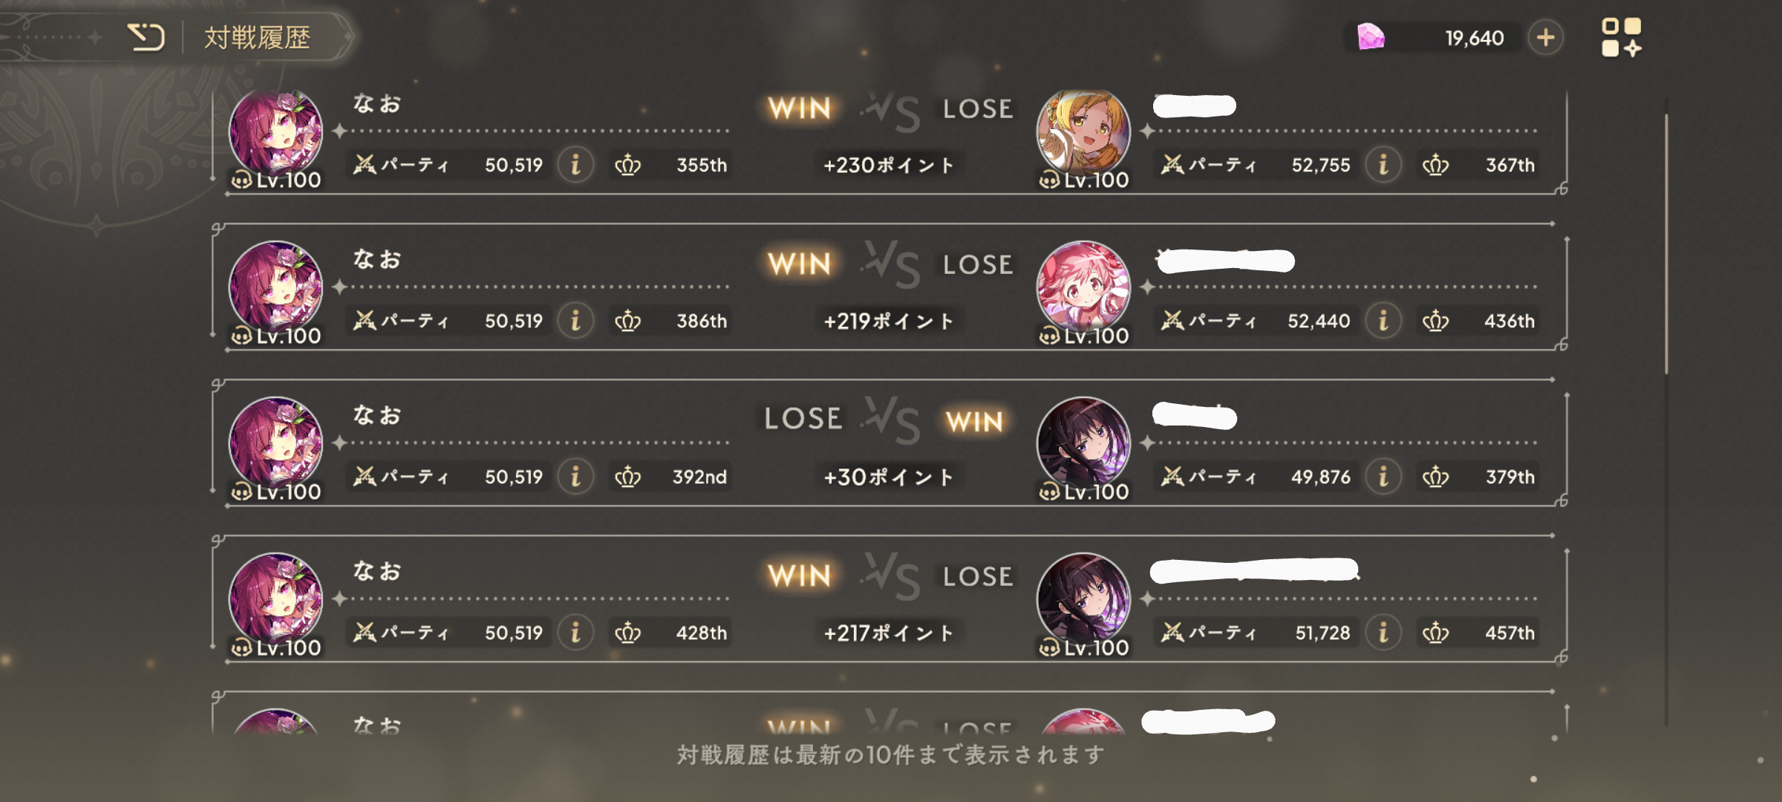View party info in the 392nd row

point(575,476)
